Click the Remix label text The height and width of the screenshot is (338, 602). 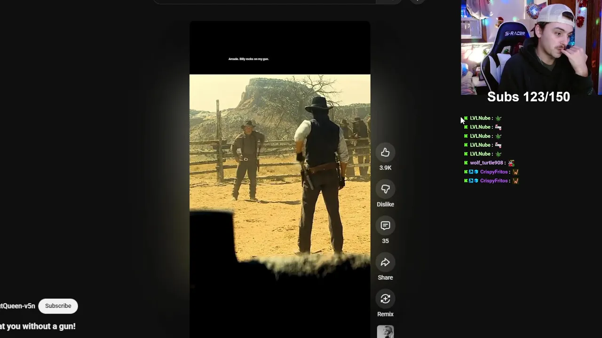click(385, 314)
